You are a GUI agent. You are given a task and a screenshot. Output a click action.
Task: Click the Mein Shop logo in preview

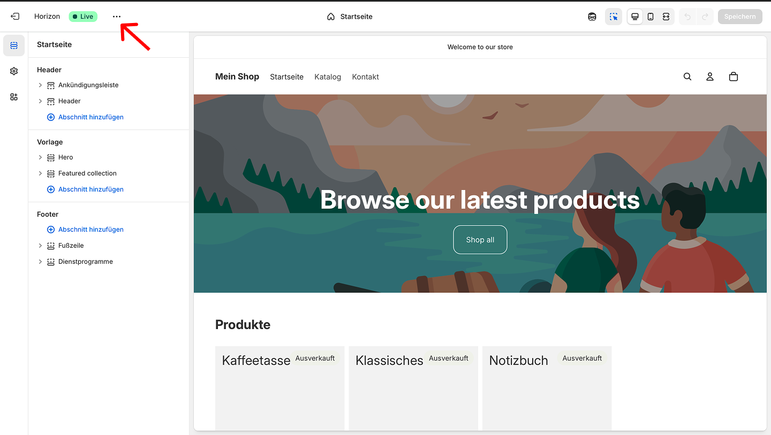(237, 77)
